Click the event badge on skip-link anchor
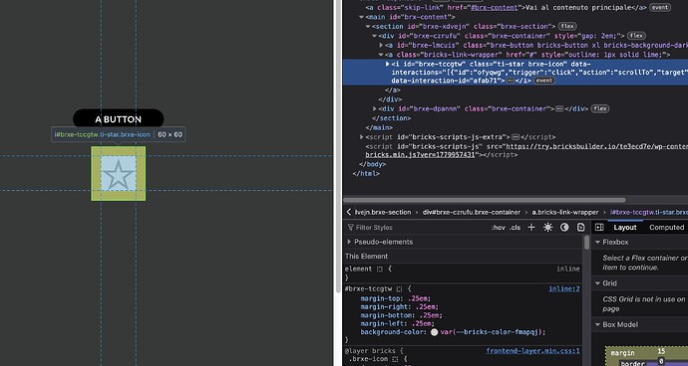Image resolution: width=688 pixels, height=366 pixels. tap(660, 7)
